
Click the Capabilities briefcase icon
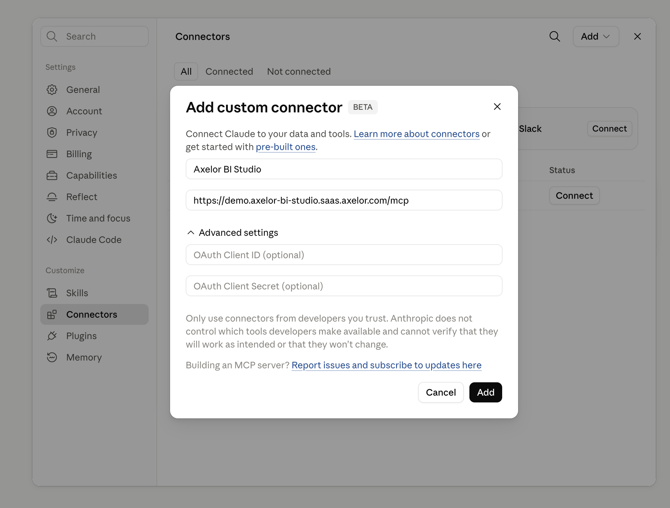52,175
